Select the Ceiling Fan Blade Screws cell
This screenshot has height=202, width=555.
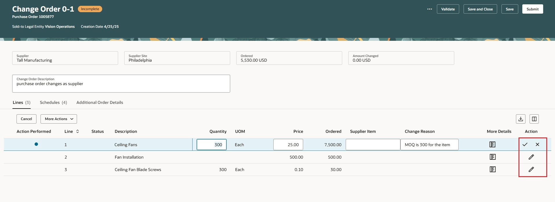(138, 170)
